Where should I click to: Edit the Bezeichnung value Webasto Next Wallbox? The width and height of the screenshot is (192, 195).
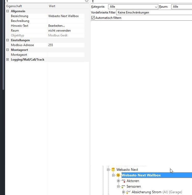(x=66, y=16)
